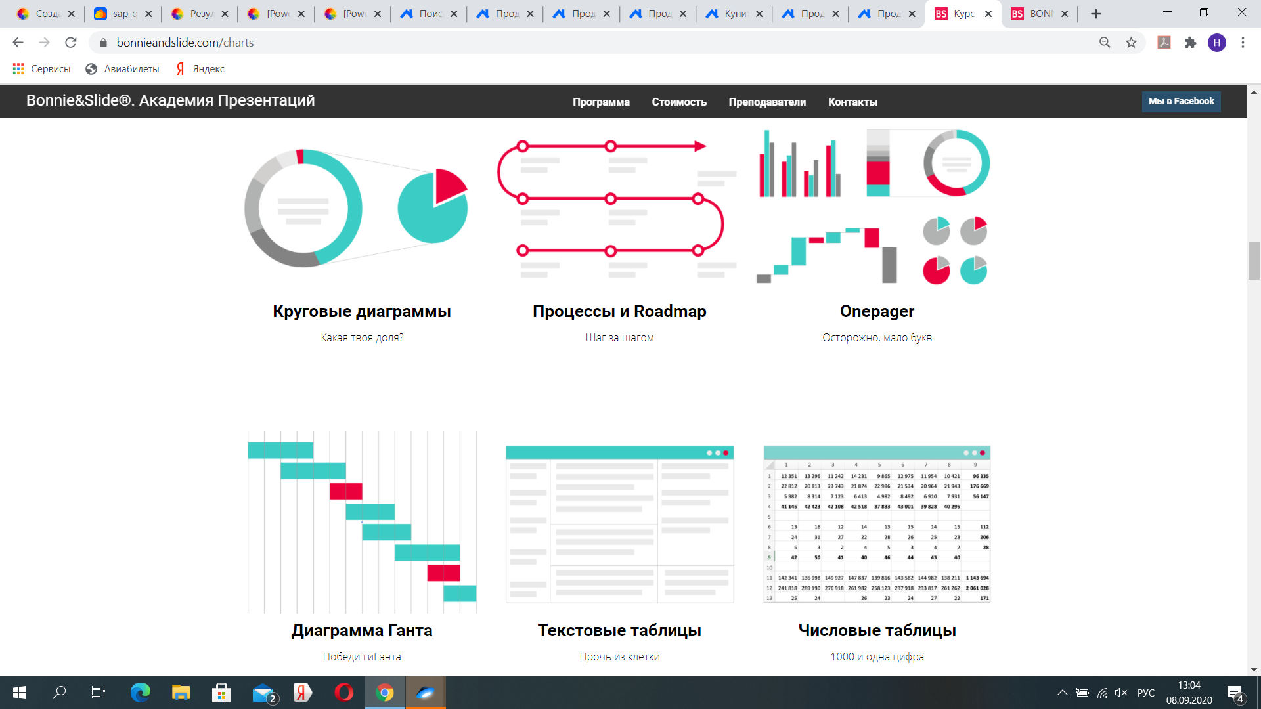Open the Microsoft Edge taskbar icon
Screen dimensions: 1261x709
click(140, 693)
